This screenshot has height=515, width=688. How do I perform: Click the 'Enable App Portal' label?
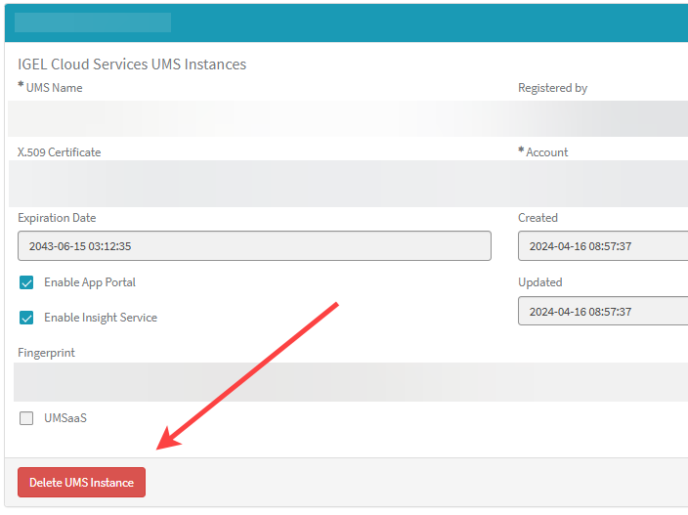[x=90, y=282]
